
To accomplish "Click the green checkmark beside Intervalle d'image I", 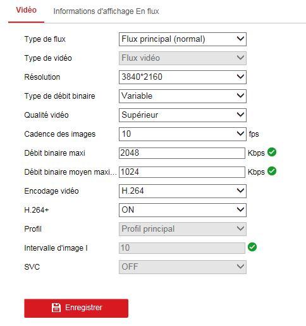I will (252, 247).
